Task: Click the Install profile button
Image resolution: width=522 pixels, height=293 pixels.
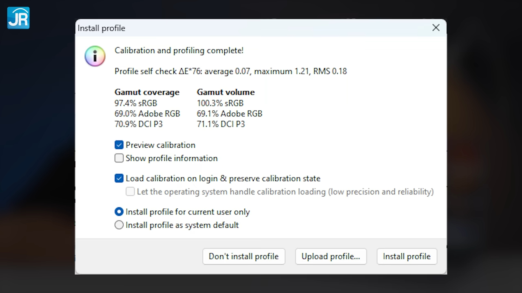Action: point(407,256)
